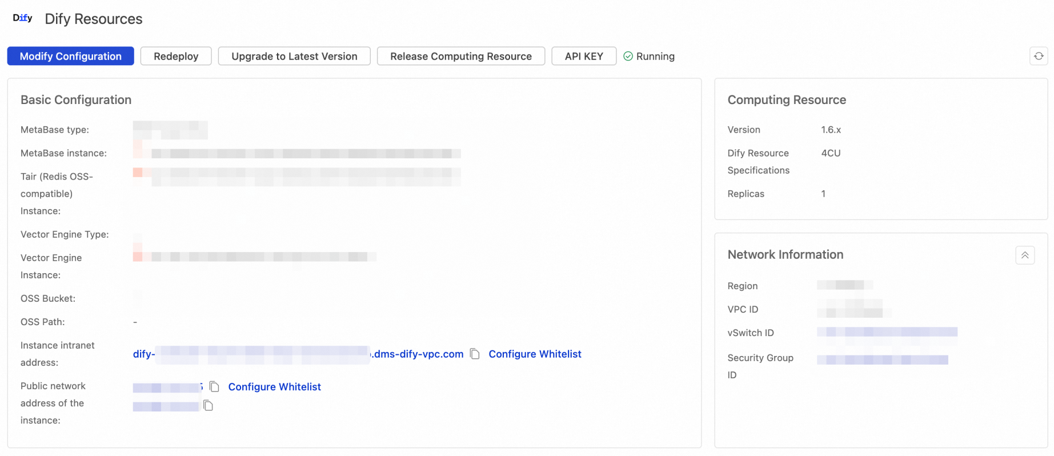Viewport: 1054px width, 456px height.
Task: Click the Redeploy button
Action: coord(176,56)
